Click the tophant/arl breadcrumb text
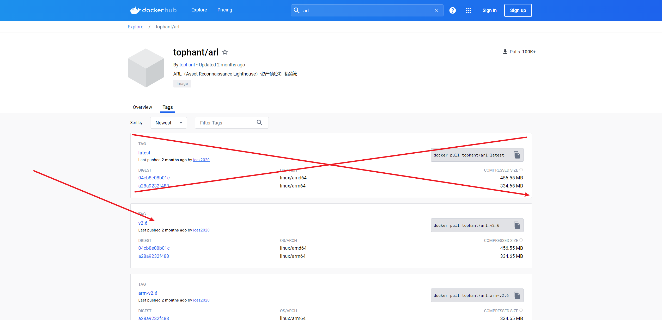 pos(168,27)
